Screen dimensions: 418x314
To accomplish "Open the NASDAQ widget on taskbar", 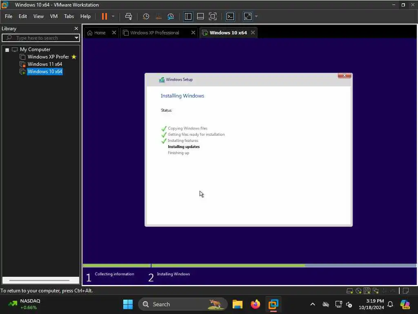I will point(24,304).
